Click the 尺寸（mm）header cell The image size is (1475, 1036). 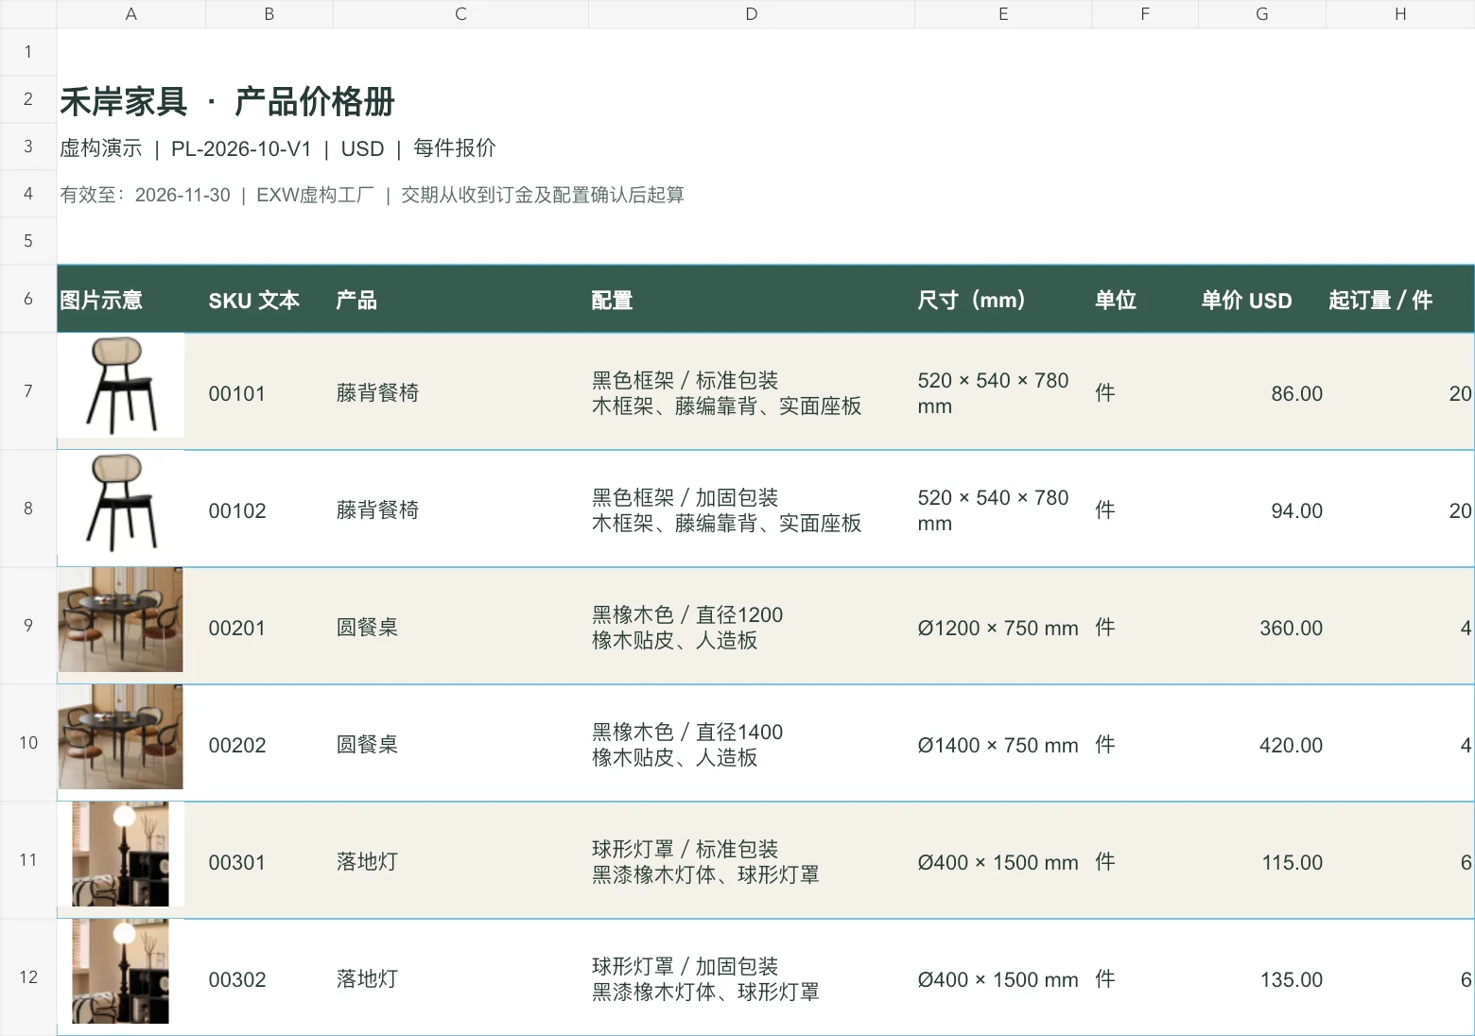(1003, 300)
